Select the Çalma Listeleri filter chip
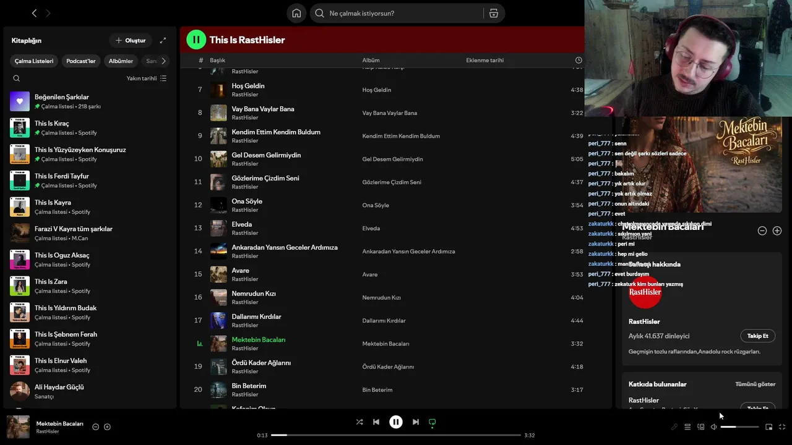The height and width of the screenshot is (445, 792). (34, 61)
